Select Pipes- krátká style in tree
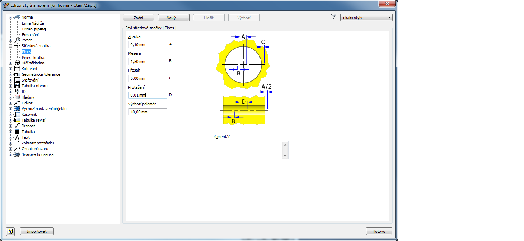 (33, 58)
